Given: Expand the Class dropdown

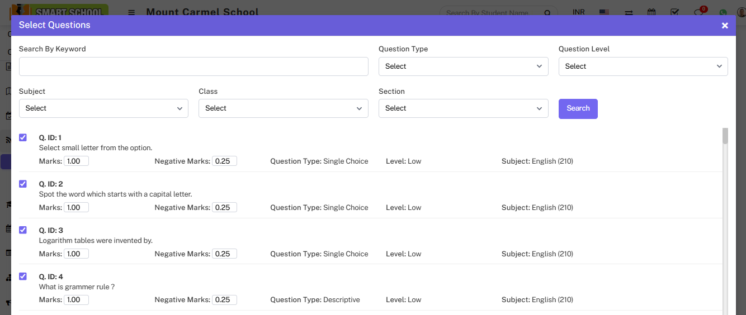Looking at the screenshot, I should pyautogui.click(x=283, y=108).
